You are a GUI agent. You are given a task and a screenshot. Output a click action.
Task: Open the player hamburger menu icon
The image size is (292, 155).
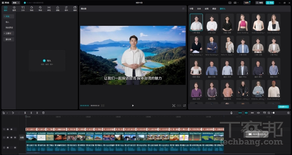(183, 8)
